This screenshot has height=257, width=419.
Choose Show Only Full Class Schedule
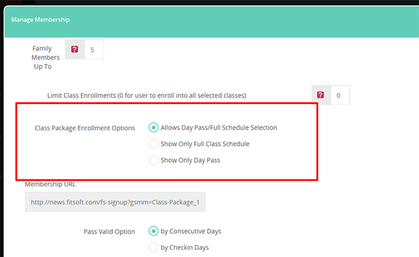click(x=153, y=144)
